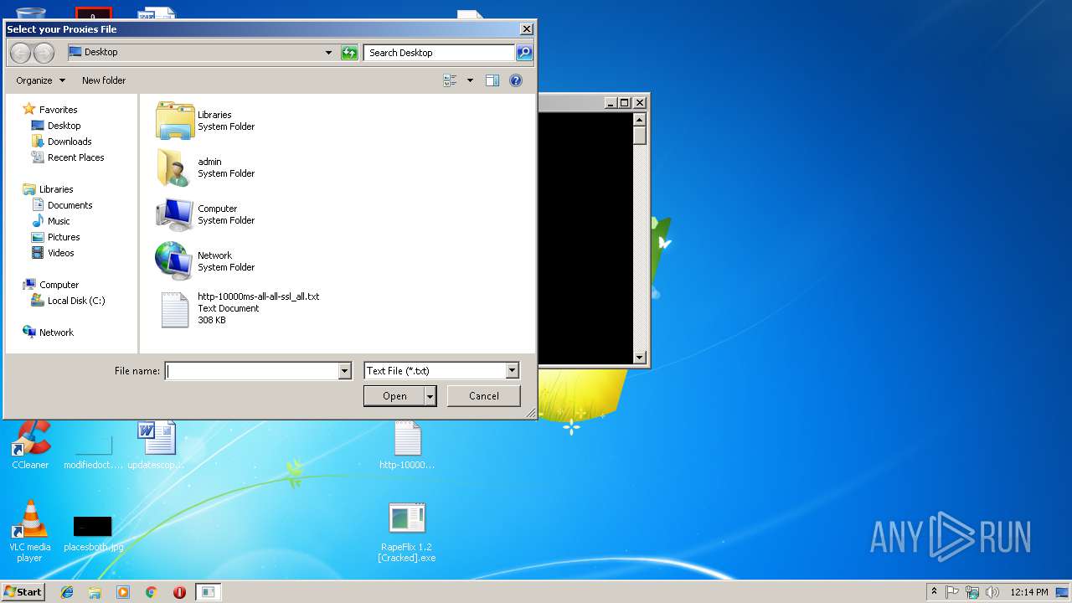Select the http-10000 text file on desktop
Viewport: 1072px width, 603px height.
tap(407, 445)
